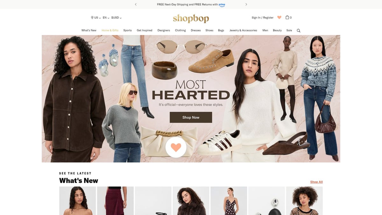Go to the Designers menu

[164, 30]
